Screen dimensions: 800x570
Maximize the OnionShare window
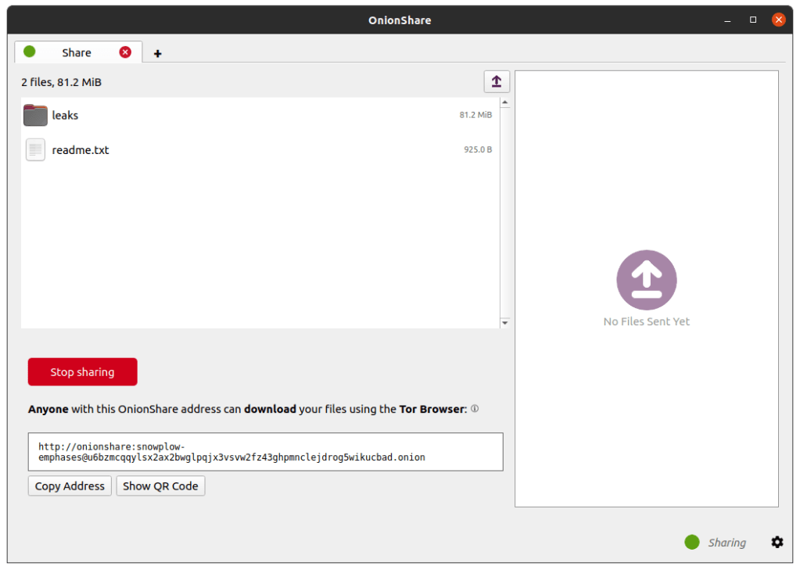pyautogui.click(x=753, y=20)
